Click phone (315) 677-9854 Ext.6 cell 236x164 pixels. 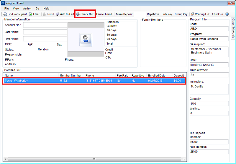click(x=99, y=81)
